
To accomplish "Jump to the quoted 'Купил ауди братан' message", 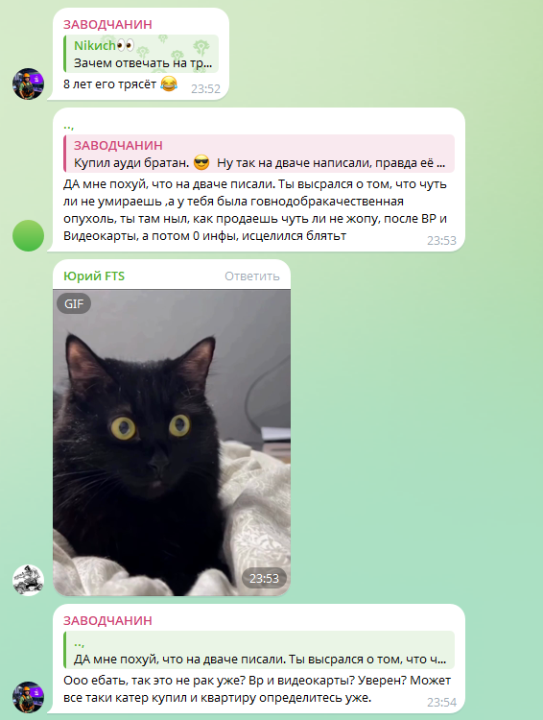I will [x=259, y=154].
